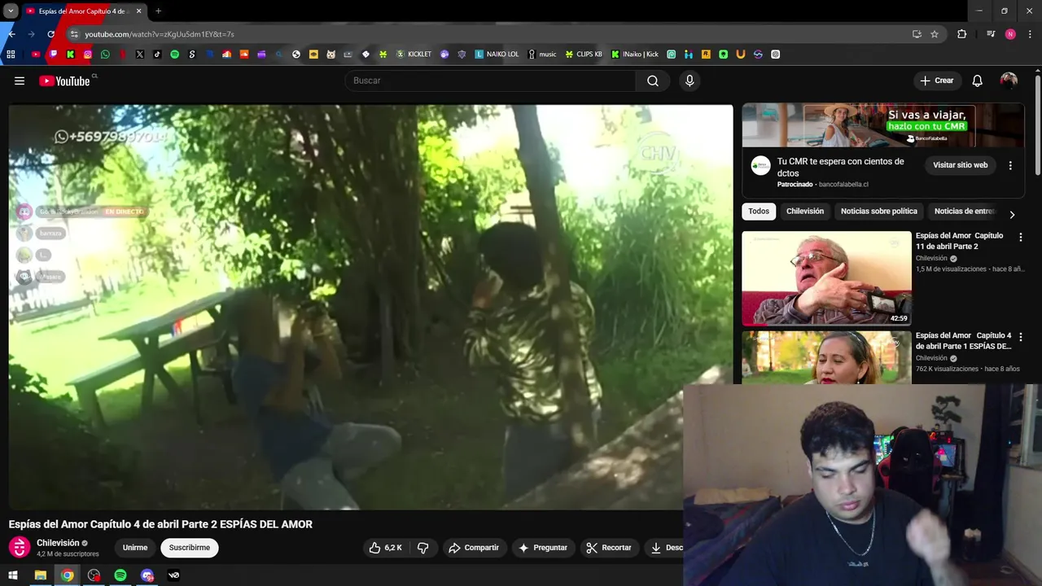
Task: Select the Chilevisión filter chip
Action: [805, 212]
